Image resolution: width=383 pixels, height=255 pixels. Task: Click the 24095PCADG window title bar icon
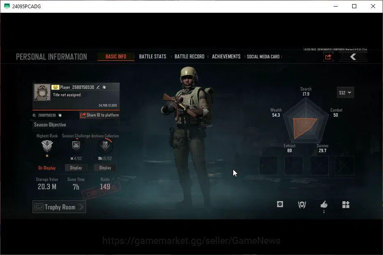click(7, 6)
